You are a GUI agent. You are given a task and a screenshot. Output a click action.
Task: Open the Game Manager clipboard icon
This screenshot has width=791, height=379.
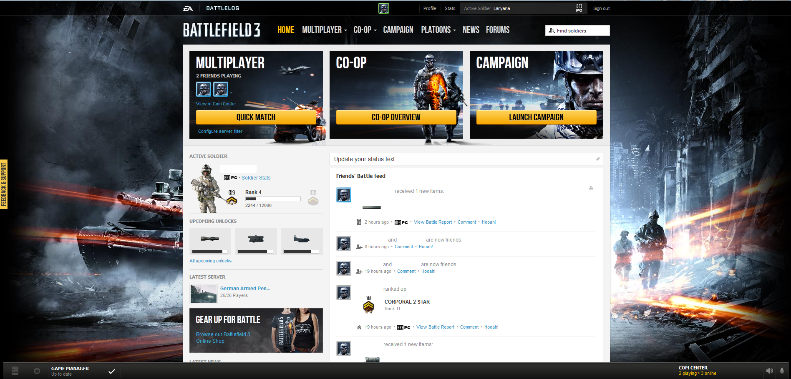tap(15, 371)
